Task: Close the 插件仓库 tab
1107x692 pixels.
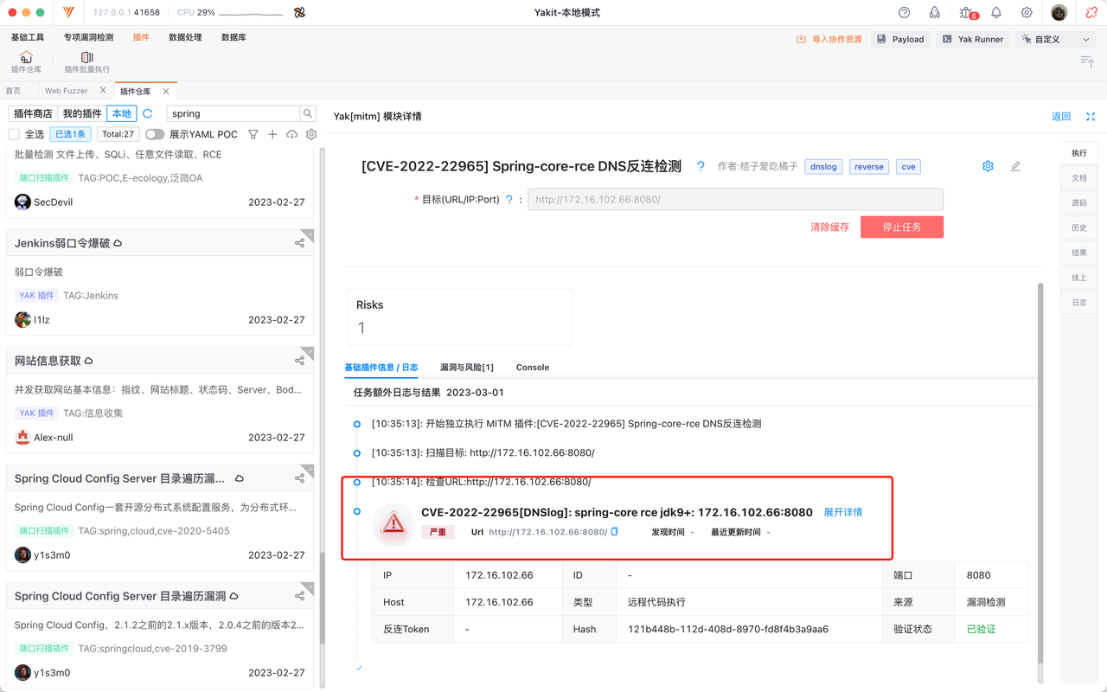Action: (x=166, y=91)
